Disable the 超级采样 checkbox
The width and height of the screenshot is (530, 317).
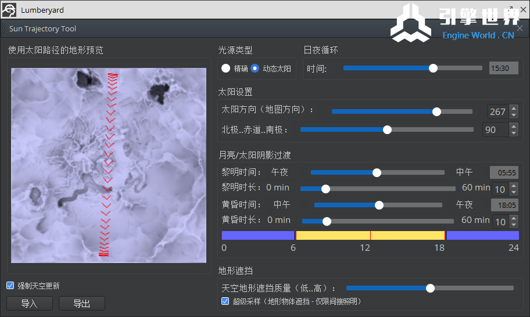[x=225, y=301]
